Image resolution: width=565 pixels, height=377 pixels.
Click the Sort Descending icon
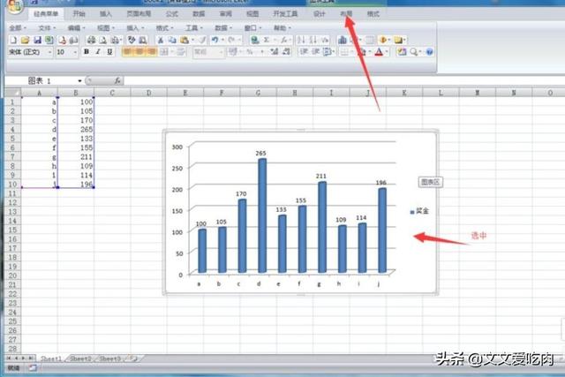[x=313, y=40]
